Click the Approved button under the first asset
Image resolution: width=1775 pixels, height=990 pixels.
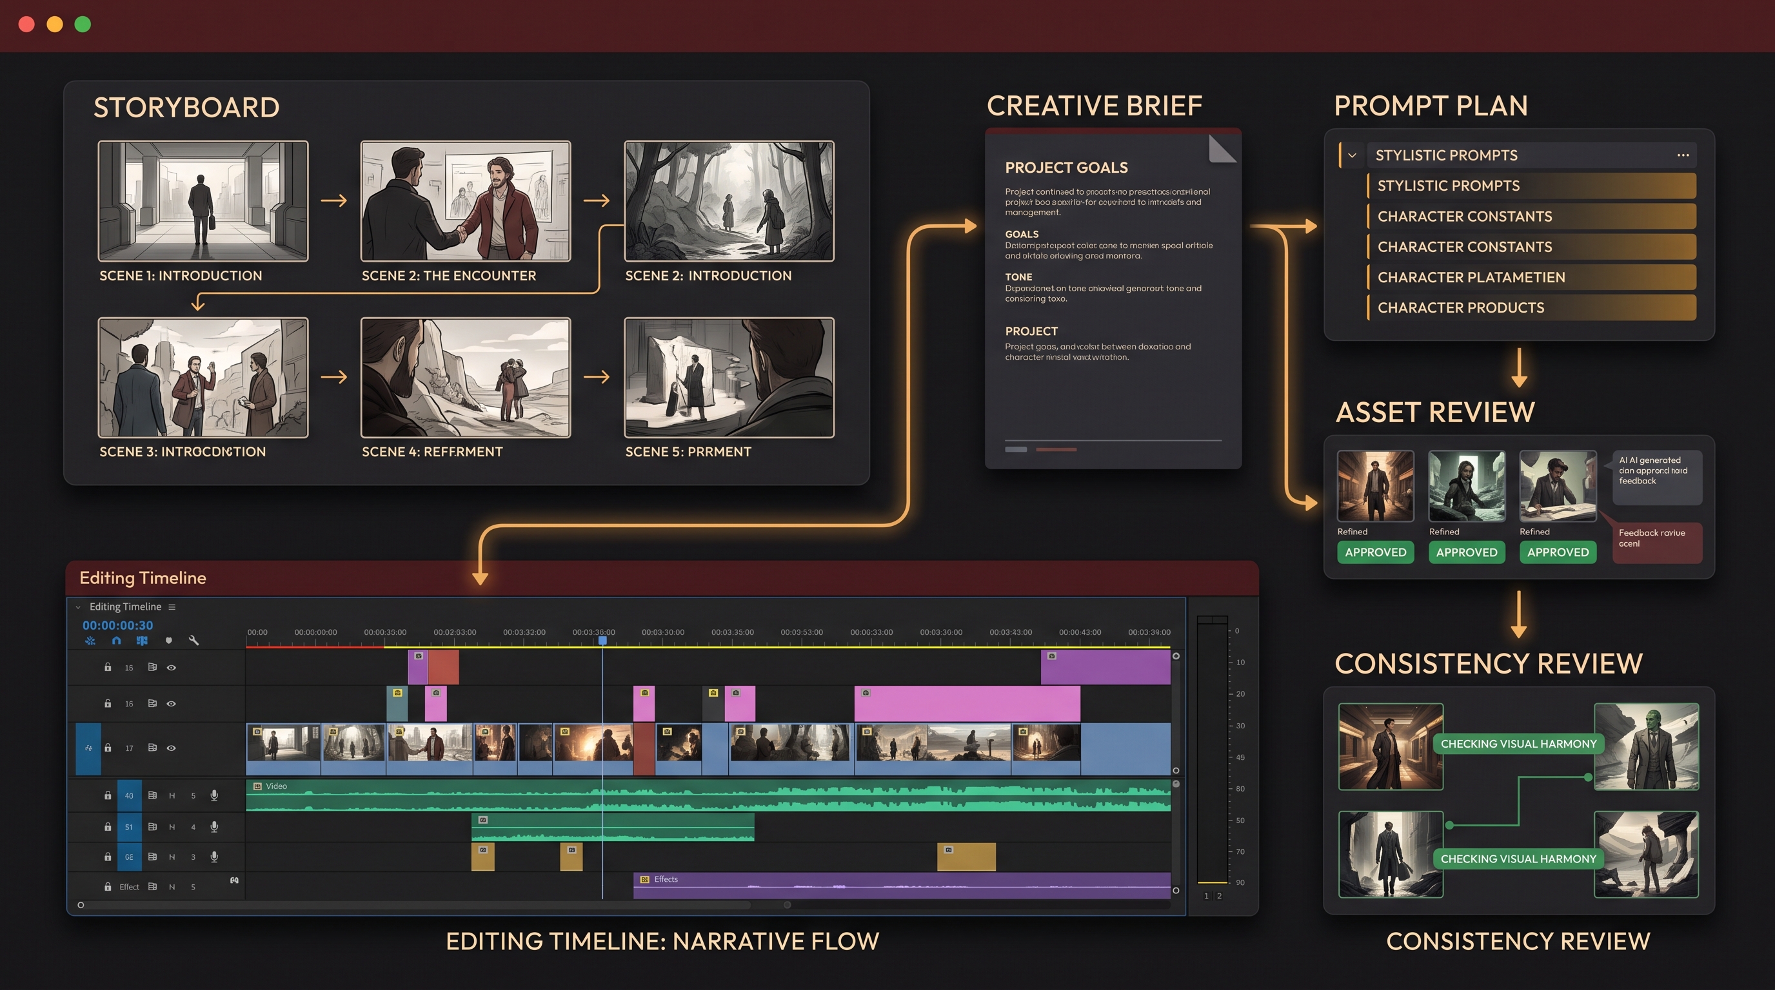click(x=1375, y=552)
